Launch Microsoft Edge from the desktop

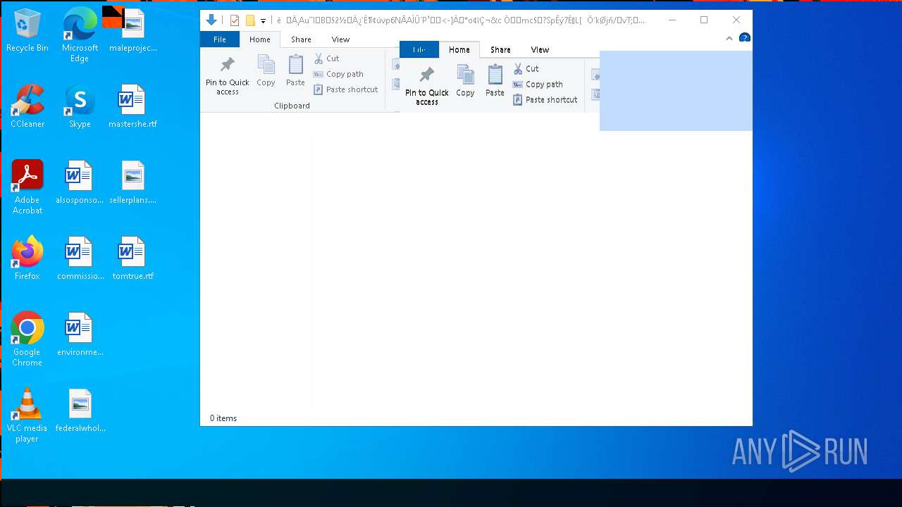point(80,35)
